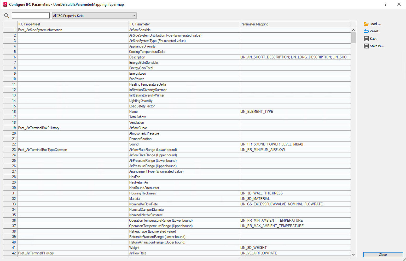Select the CoolingTemperatureDelta cell

(x=184, y=52)
